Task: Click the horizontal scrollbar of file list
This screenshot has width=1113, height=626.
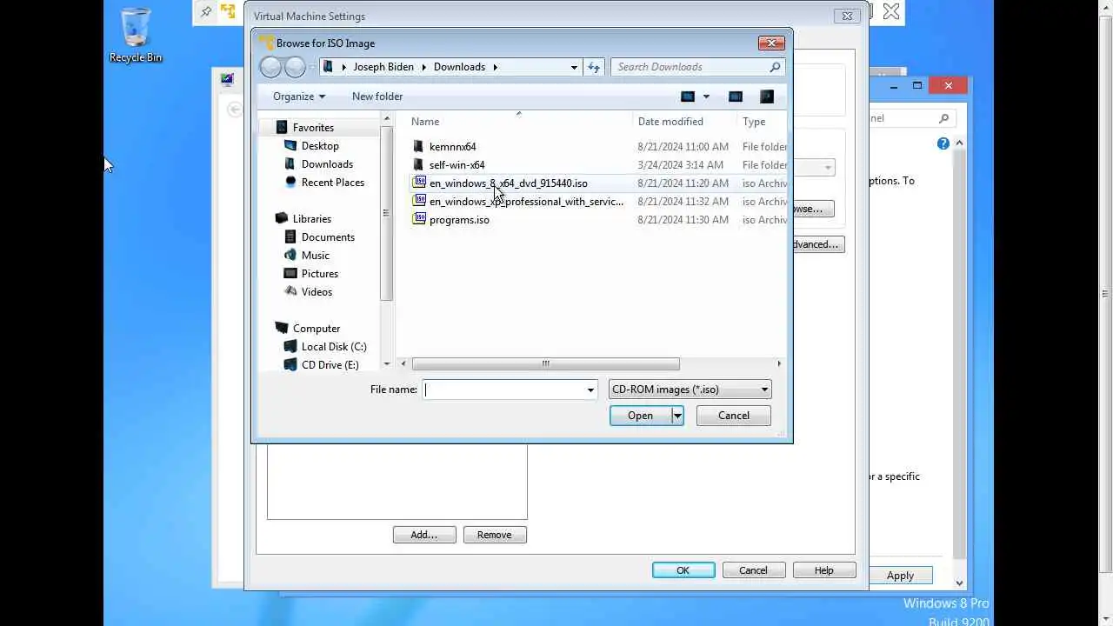Action: point(545,364)
